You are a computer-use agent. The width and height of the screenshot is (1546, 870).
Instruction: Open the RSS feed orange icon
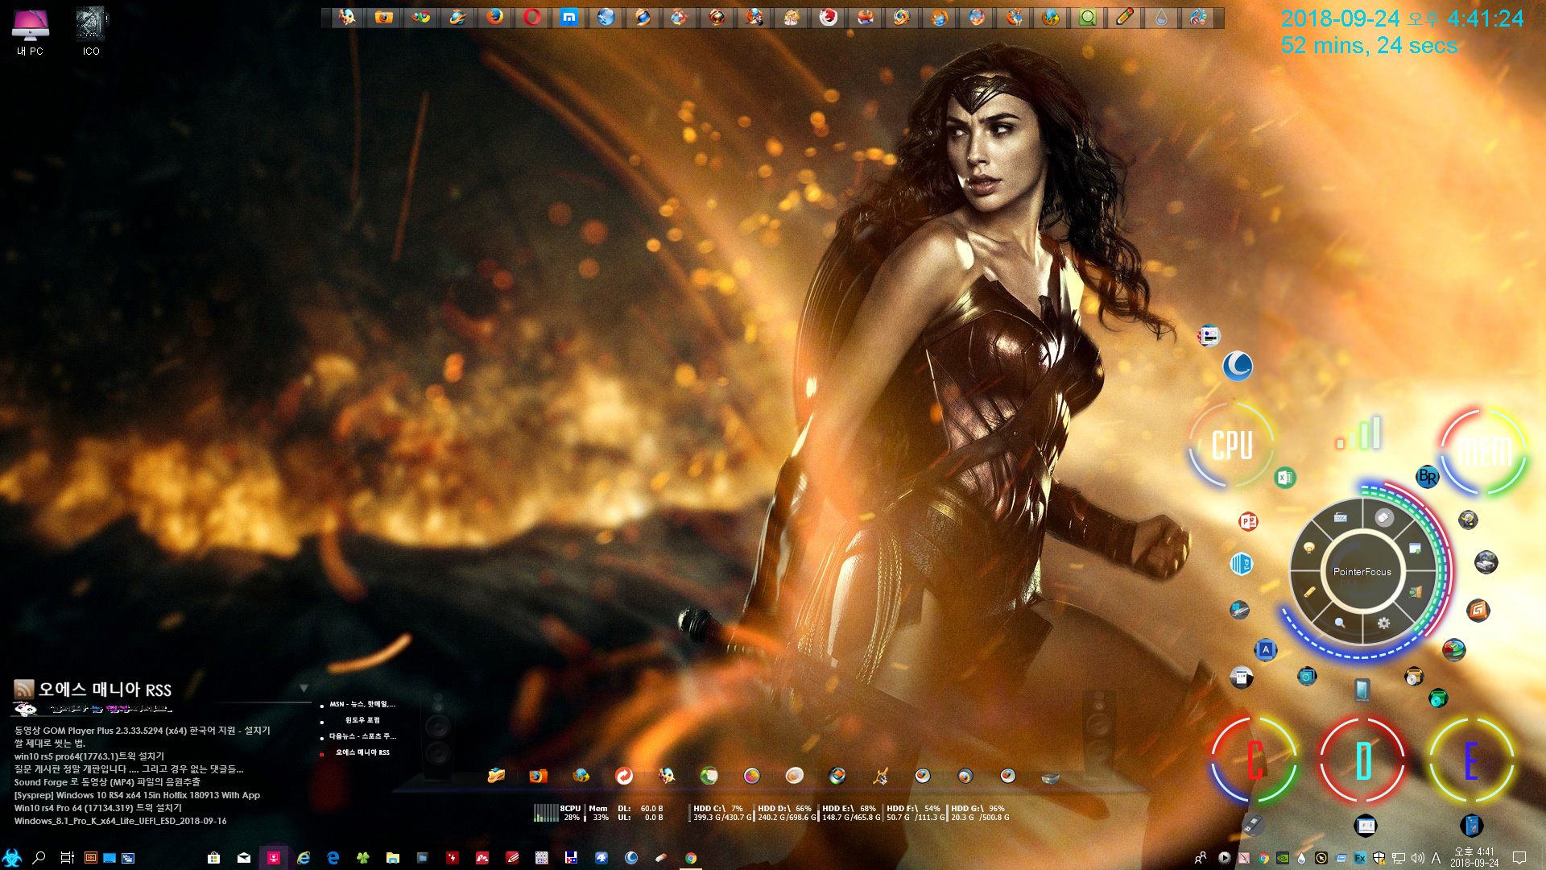click(23, 689)
